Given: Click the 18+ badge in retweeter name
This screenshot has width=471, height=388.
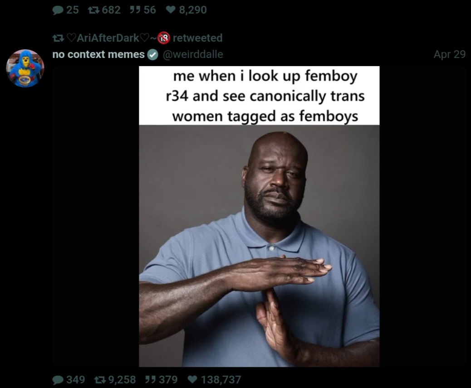Looking at the screenshot, I should (x=164, y=38).
